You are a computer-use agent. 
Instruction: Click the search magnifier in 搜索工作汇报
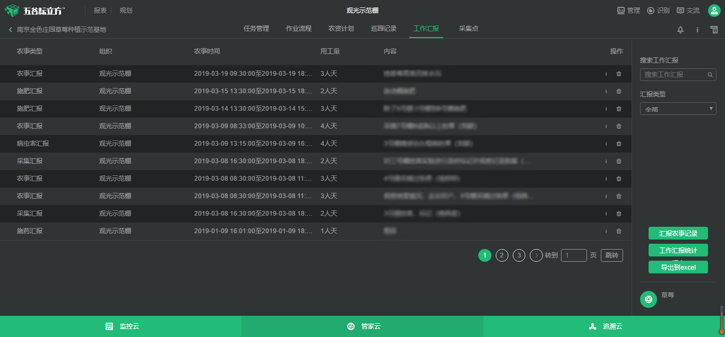(x=710, y=75)
